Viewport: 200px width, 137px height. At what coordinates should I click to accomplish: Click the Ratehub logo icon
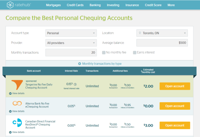click(x=10, y=5)
